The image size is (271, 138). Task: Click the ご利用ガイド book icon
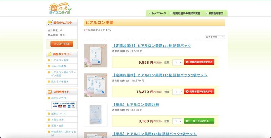tap(50, 92)
